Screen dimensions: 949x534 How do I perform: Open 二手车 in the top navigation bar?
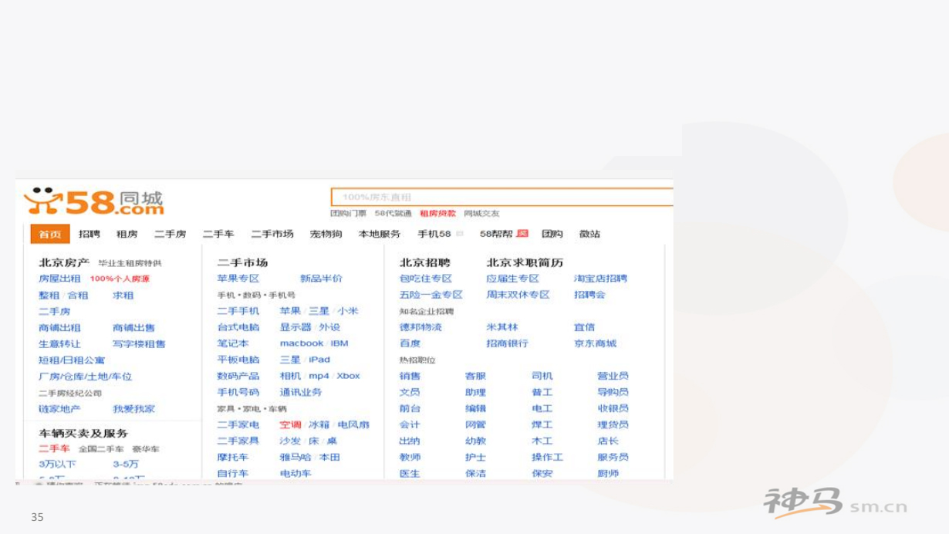[218, 234]
